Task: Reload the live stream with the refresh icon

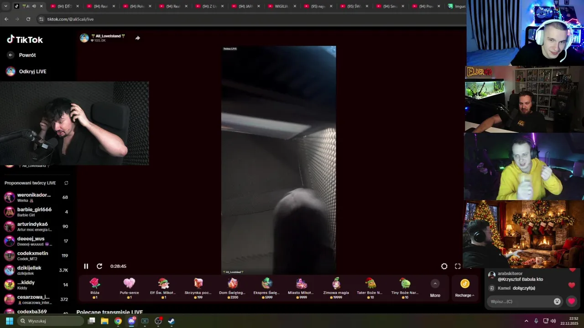Action: click(x=99, y=266)
